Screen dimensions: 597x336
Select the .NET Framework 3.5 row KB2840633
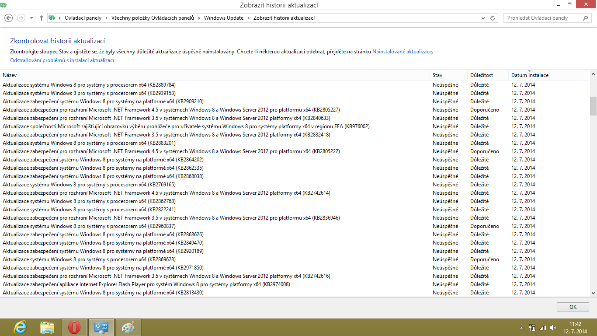pos(295,118)
